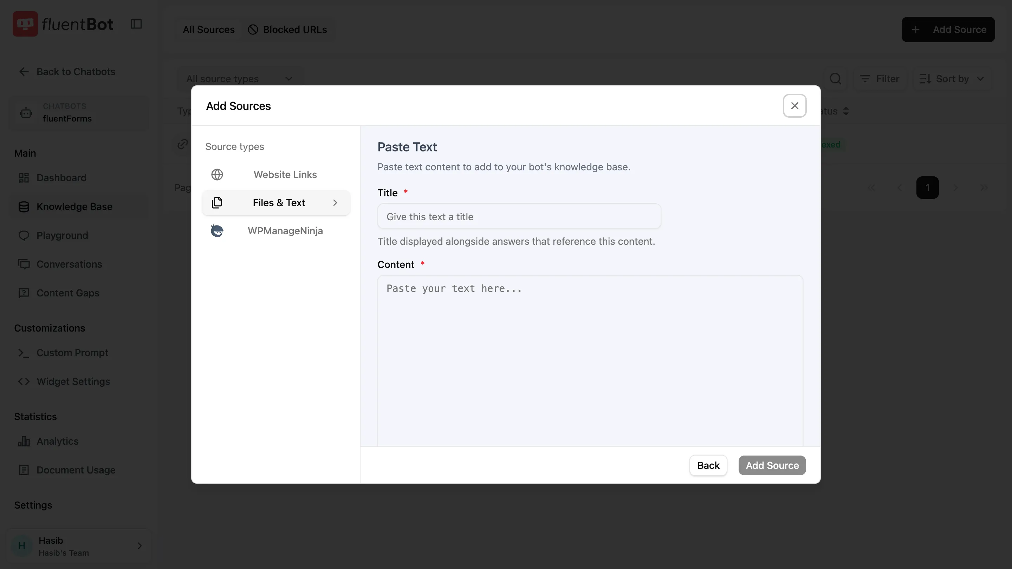
Task: Click the Files & Text documents icon
Action: [x=217, y=203]
